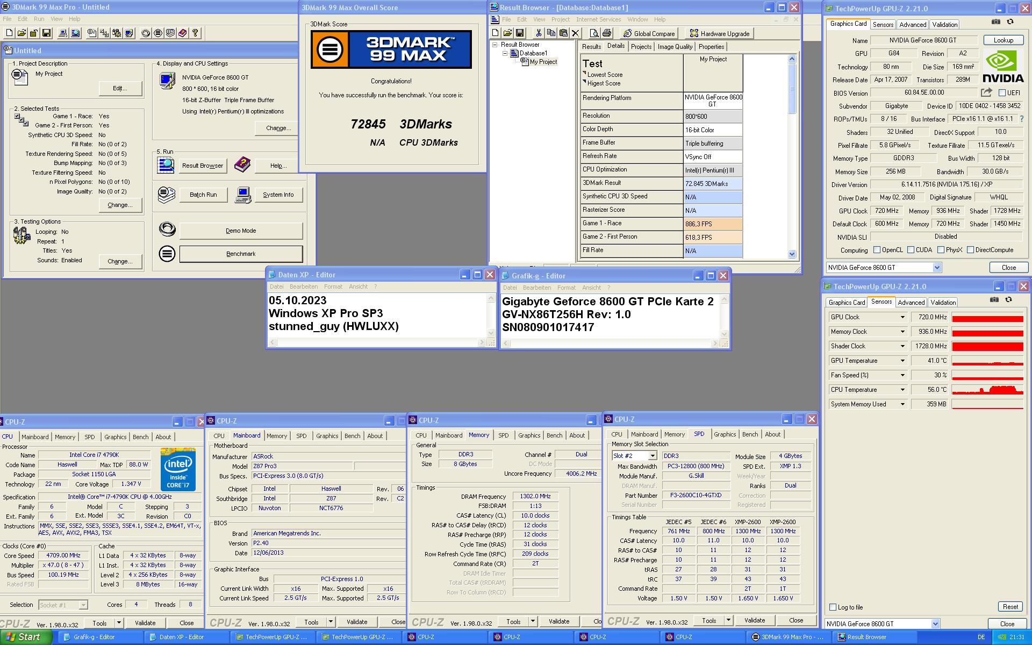Click Open project folder icon in 3DMark toolbar
This screenshot has width=1032, height=645.
coord(21,33)
